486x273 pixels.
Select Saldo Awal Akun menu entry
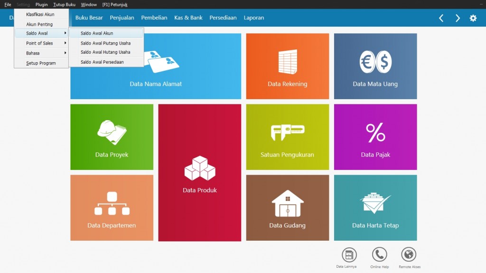coord(97,33)
